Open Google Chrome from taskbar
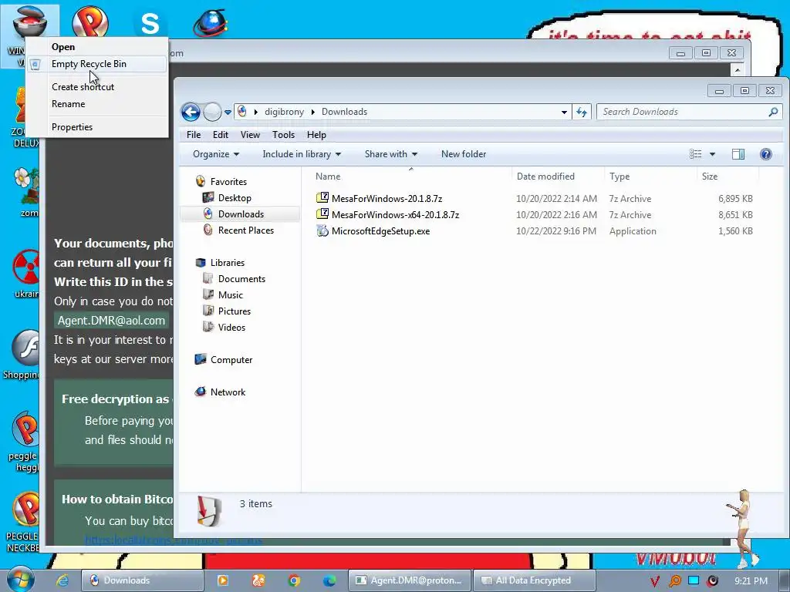The width and height of the screenshot is (790, 592). click(294, 580)
